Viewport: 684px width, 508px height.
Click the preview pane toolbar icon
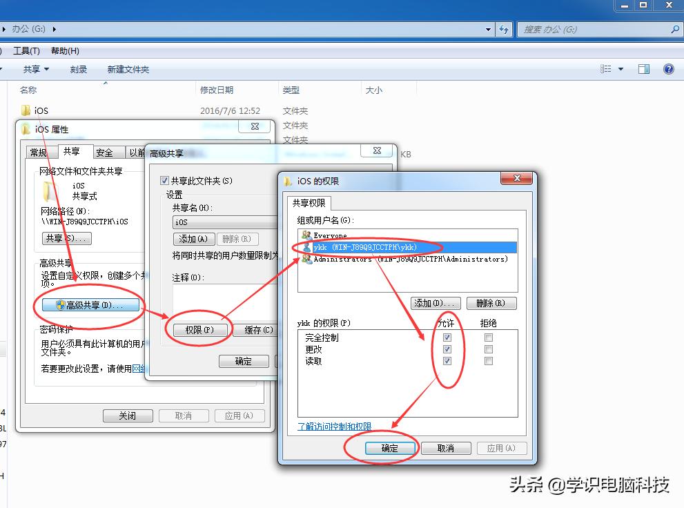point(643,68)
